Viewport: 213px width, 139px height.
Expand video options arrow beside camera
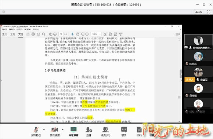point(63,129)
